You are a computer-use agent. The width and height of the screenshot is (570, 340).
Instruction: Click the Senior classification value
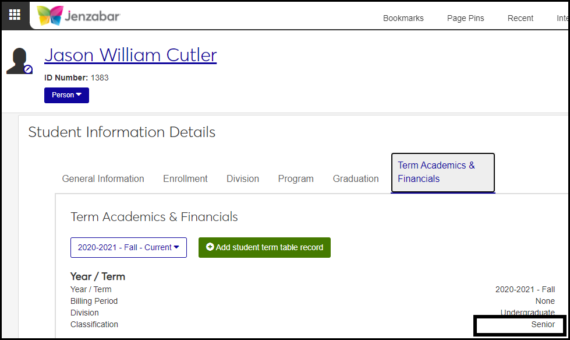pyautogui.click(x=543, y=324)
